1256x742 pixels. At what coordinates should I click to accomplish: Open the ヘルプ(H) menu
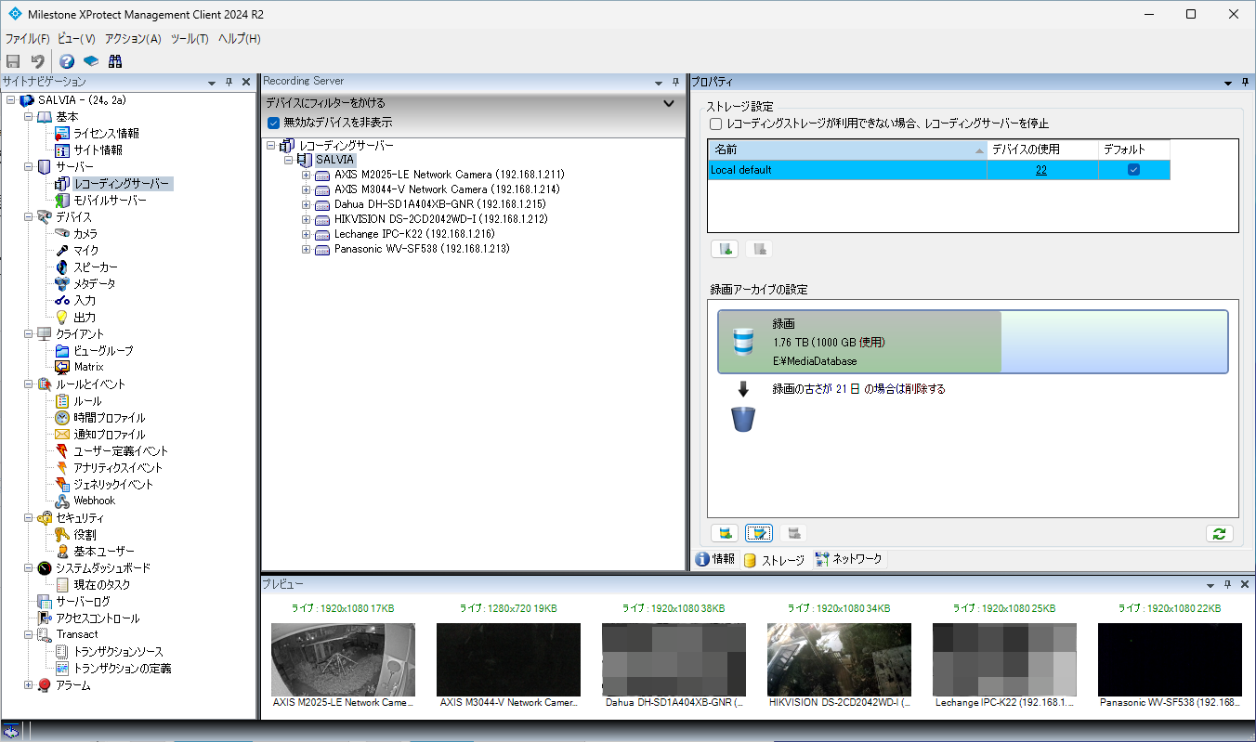coord(239,39)
